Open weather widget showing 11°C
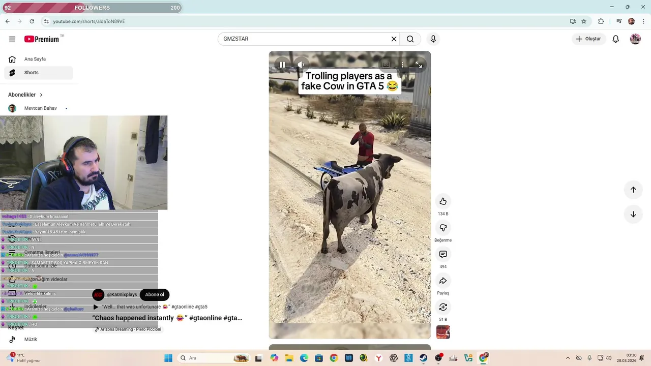This screenshot has width=651, height=366. (23, 358)
